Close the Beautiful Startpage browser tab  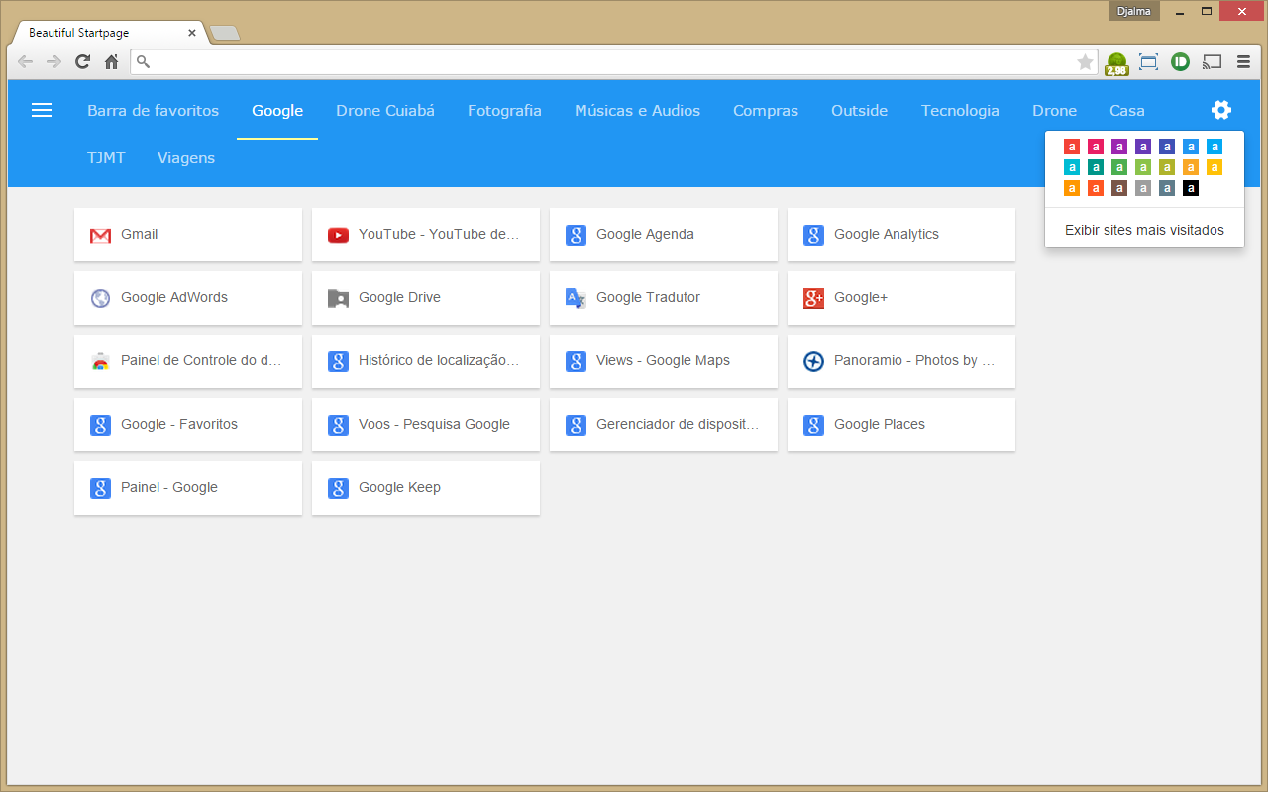[x=192, y=33]
